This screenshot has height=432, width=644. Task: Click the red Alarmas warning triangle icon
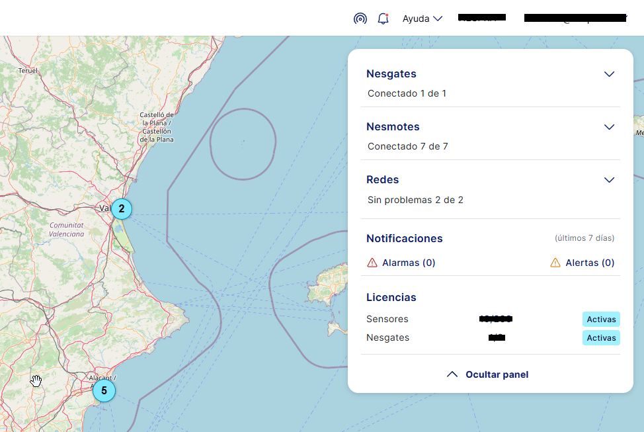click(372, 263)
